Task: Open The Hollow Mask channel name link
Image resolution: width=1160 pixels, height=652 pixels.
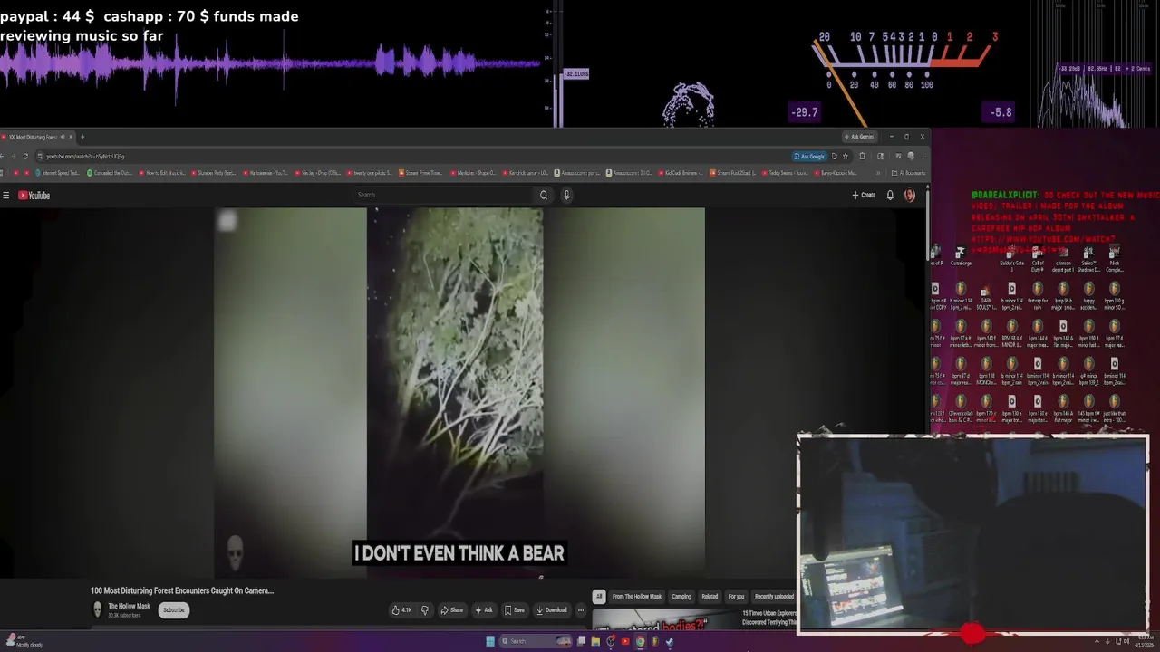Action: (x=129, y=606)
